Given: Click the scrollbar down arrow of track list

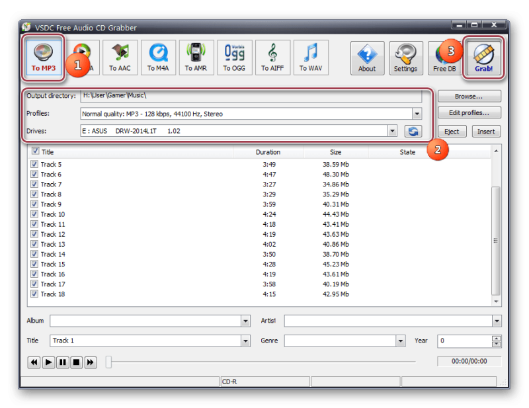Looking at the screenshot, I should tap(496, 301).
